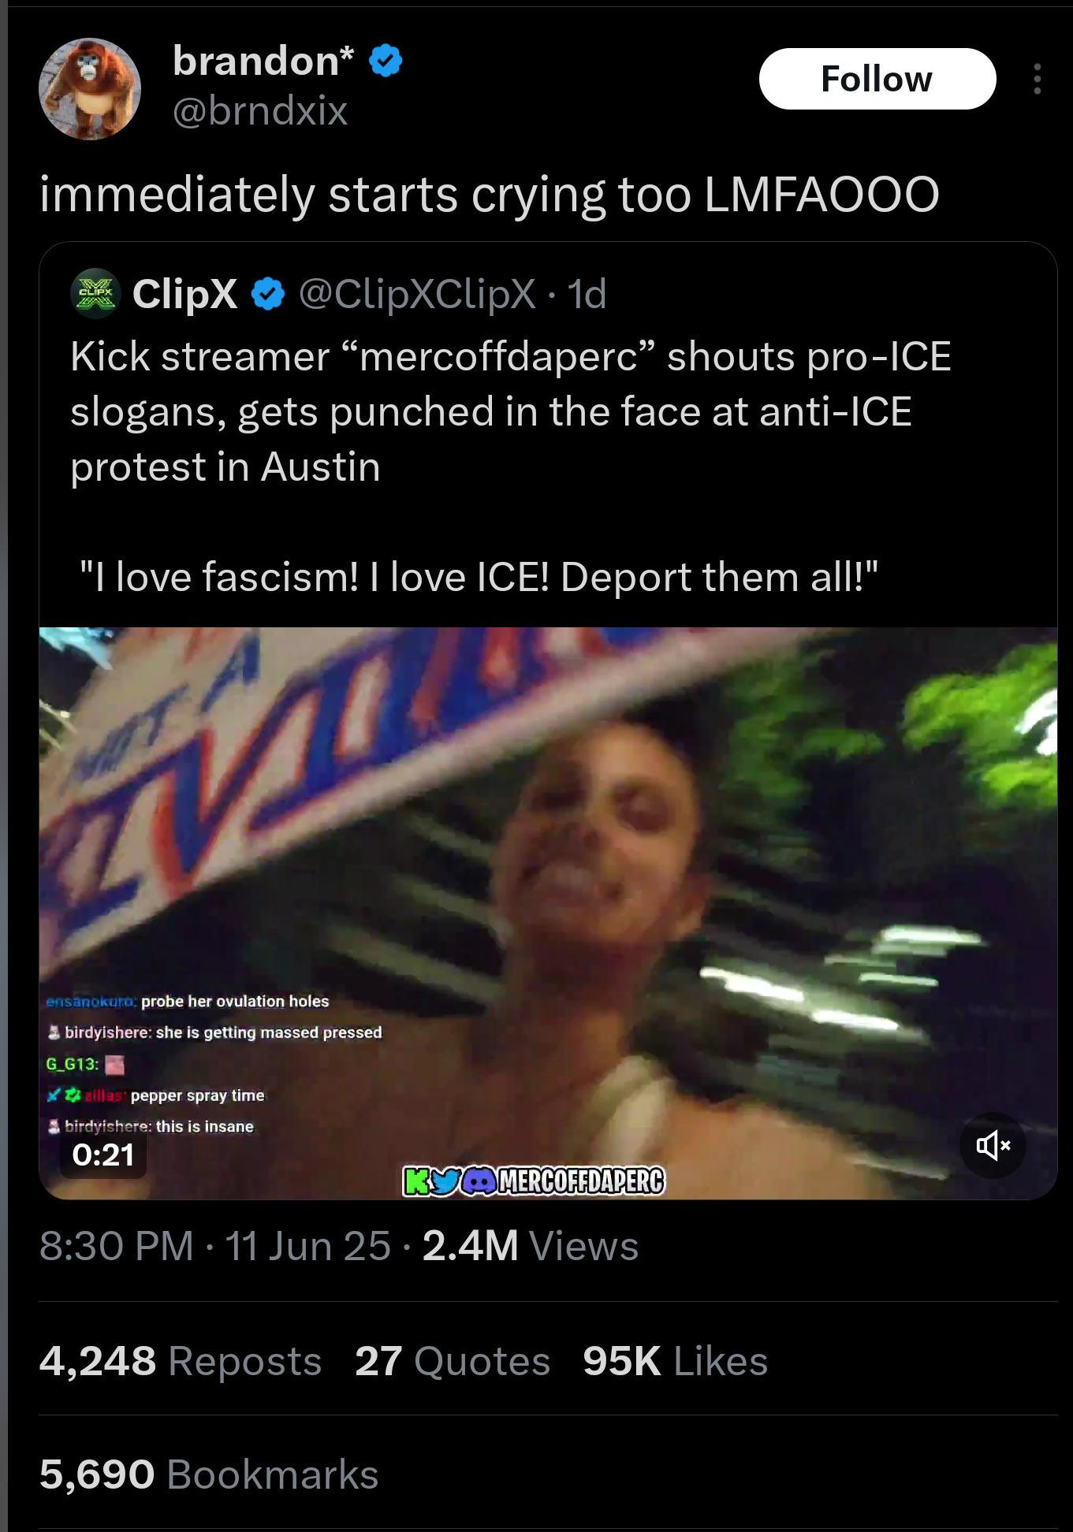
Task: View the 27 Quotes list
Action: tap(453, 1361)
